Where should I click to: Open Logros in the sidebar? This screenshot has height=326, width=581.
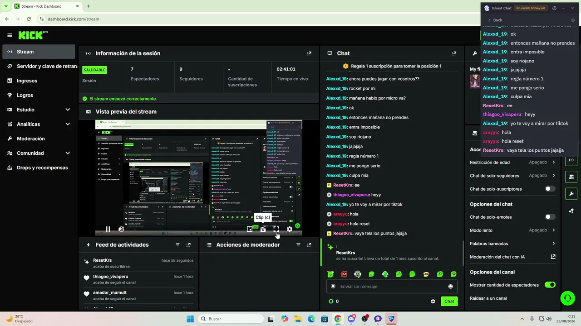39,95
